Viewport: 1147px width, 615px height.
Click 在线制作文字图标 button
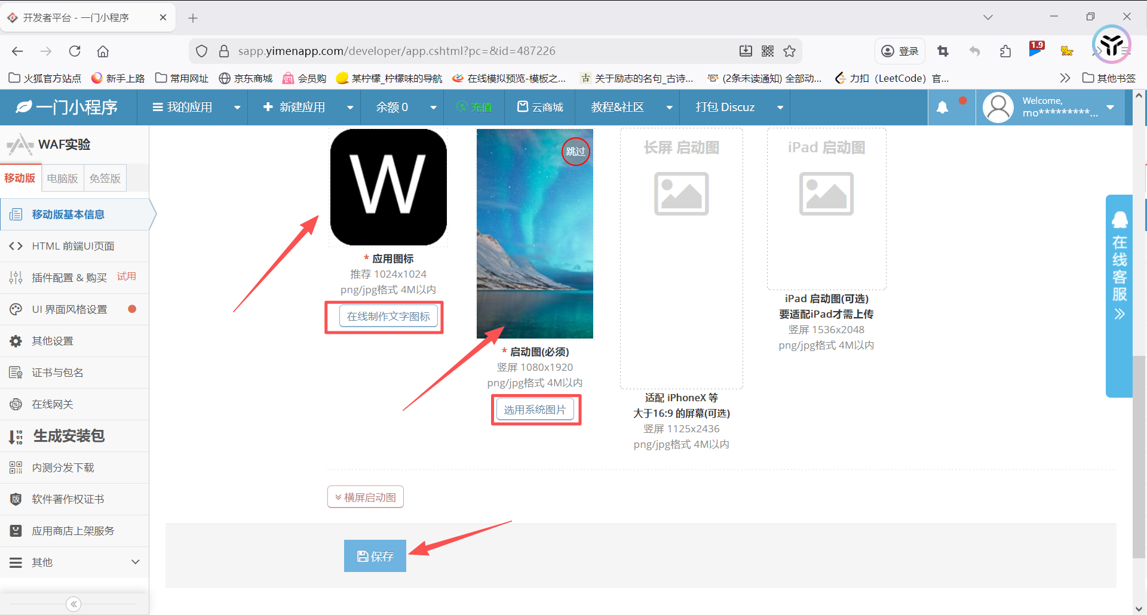tap(388, 316)
